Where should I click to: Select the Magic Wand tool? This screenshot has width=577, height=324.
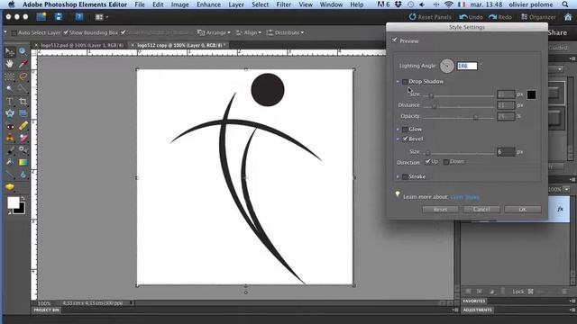tap(10, 88)
